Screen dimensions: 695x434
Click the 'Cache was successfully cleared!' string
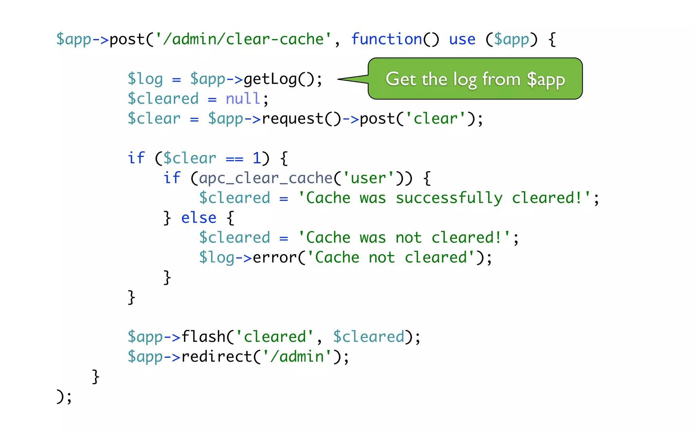444,198
